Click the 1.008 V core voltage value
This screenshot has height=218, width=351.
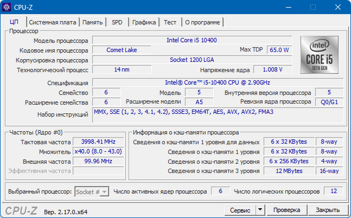click(x=273, y=70)
